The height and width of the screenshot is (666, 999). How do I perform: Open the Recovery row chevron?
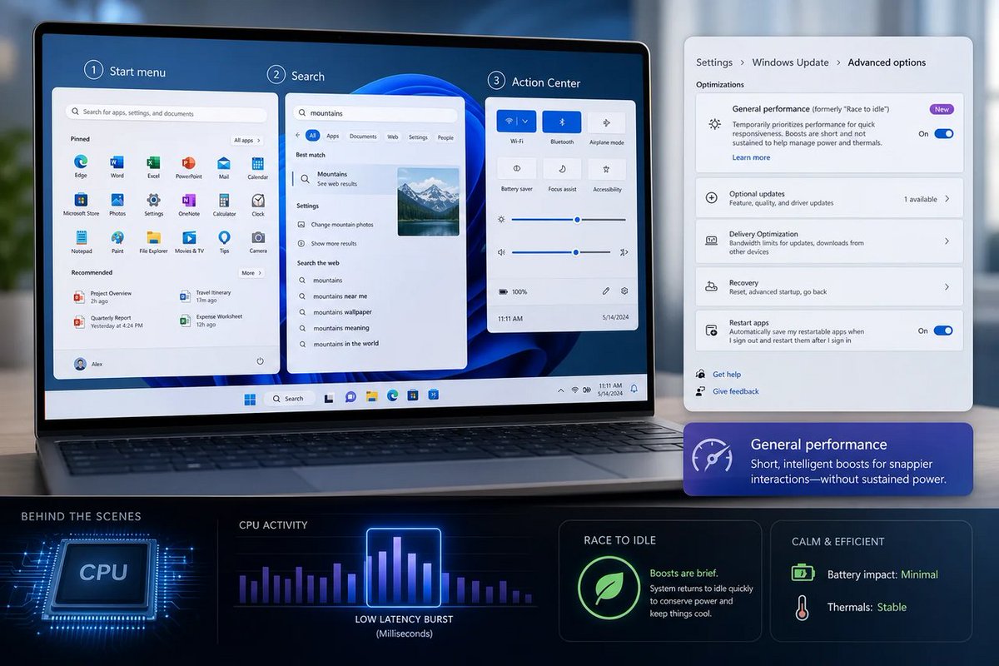tap(947, 286)
